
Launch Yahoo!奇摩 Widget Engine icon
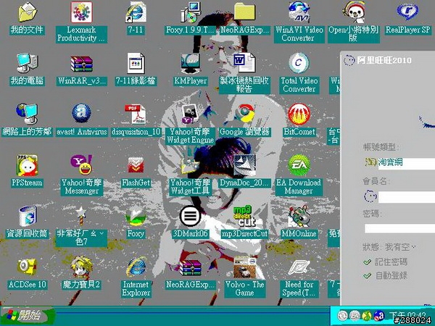[190, 114]
